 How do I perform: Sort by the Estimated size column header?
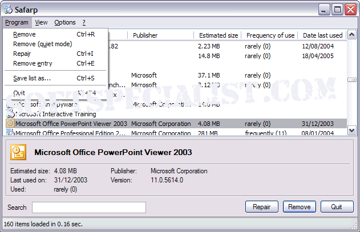click(217, 35)
